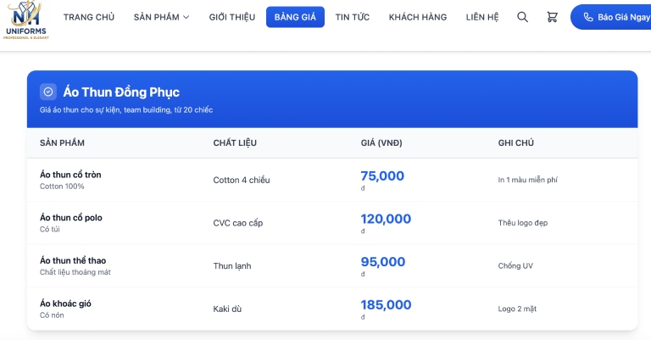The width and height of the screenshot is (651, 340).
Task: Select the Bảng Giá tab
Action: [295, 17]
